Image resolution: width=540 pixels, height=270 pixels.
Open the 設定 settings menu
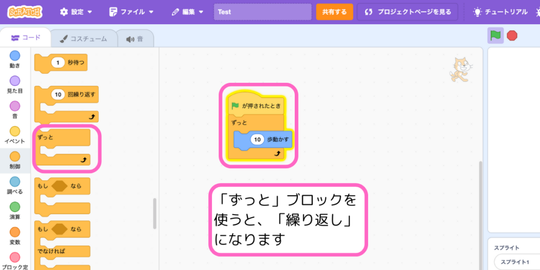(76, 12)
